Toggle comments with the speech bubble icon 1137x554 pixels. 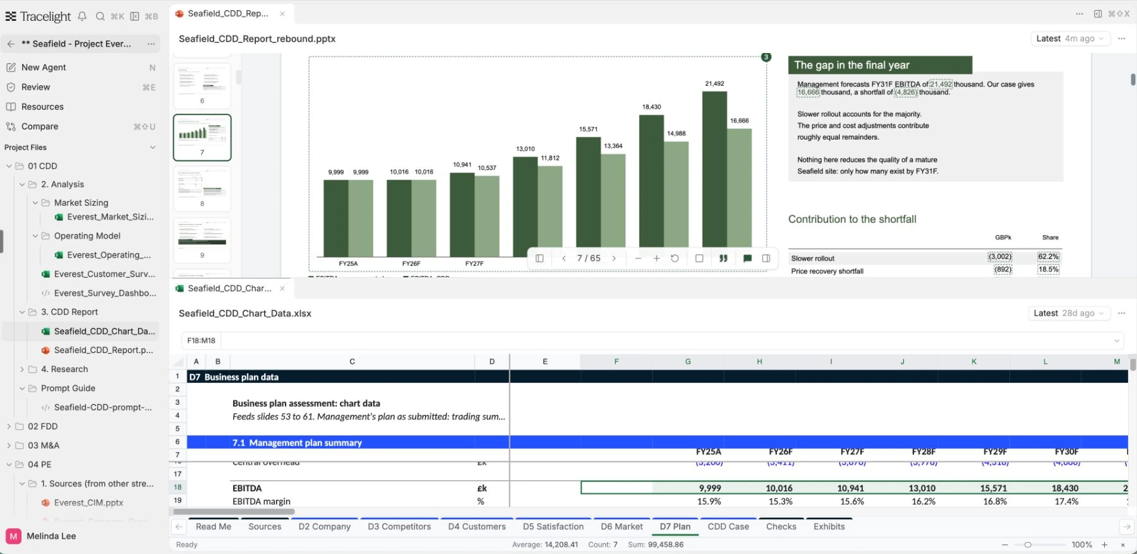coord(747,258)
